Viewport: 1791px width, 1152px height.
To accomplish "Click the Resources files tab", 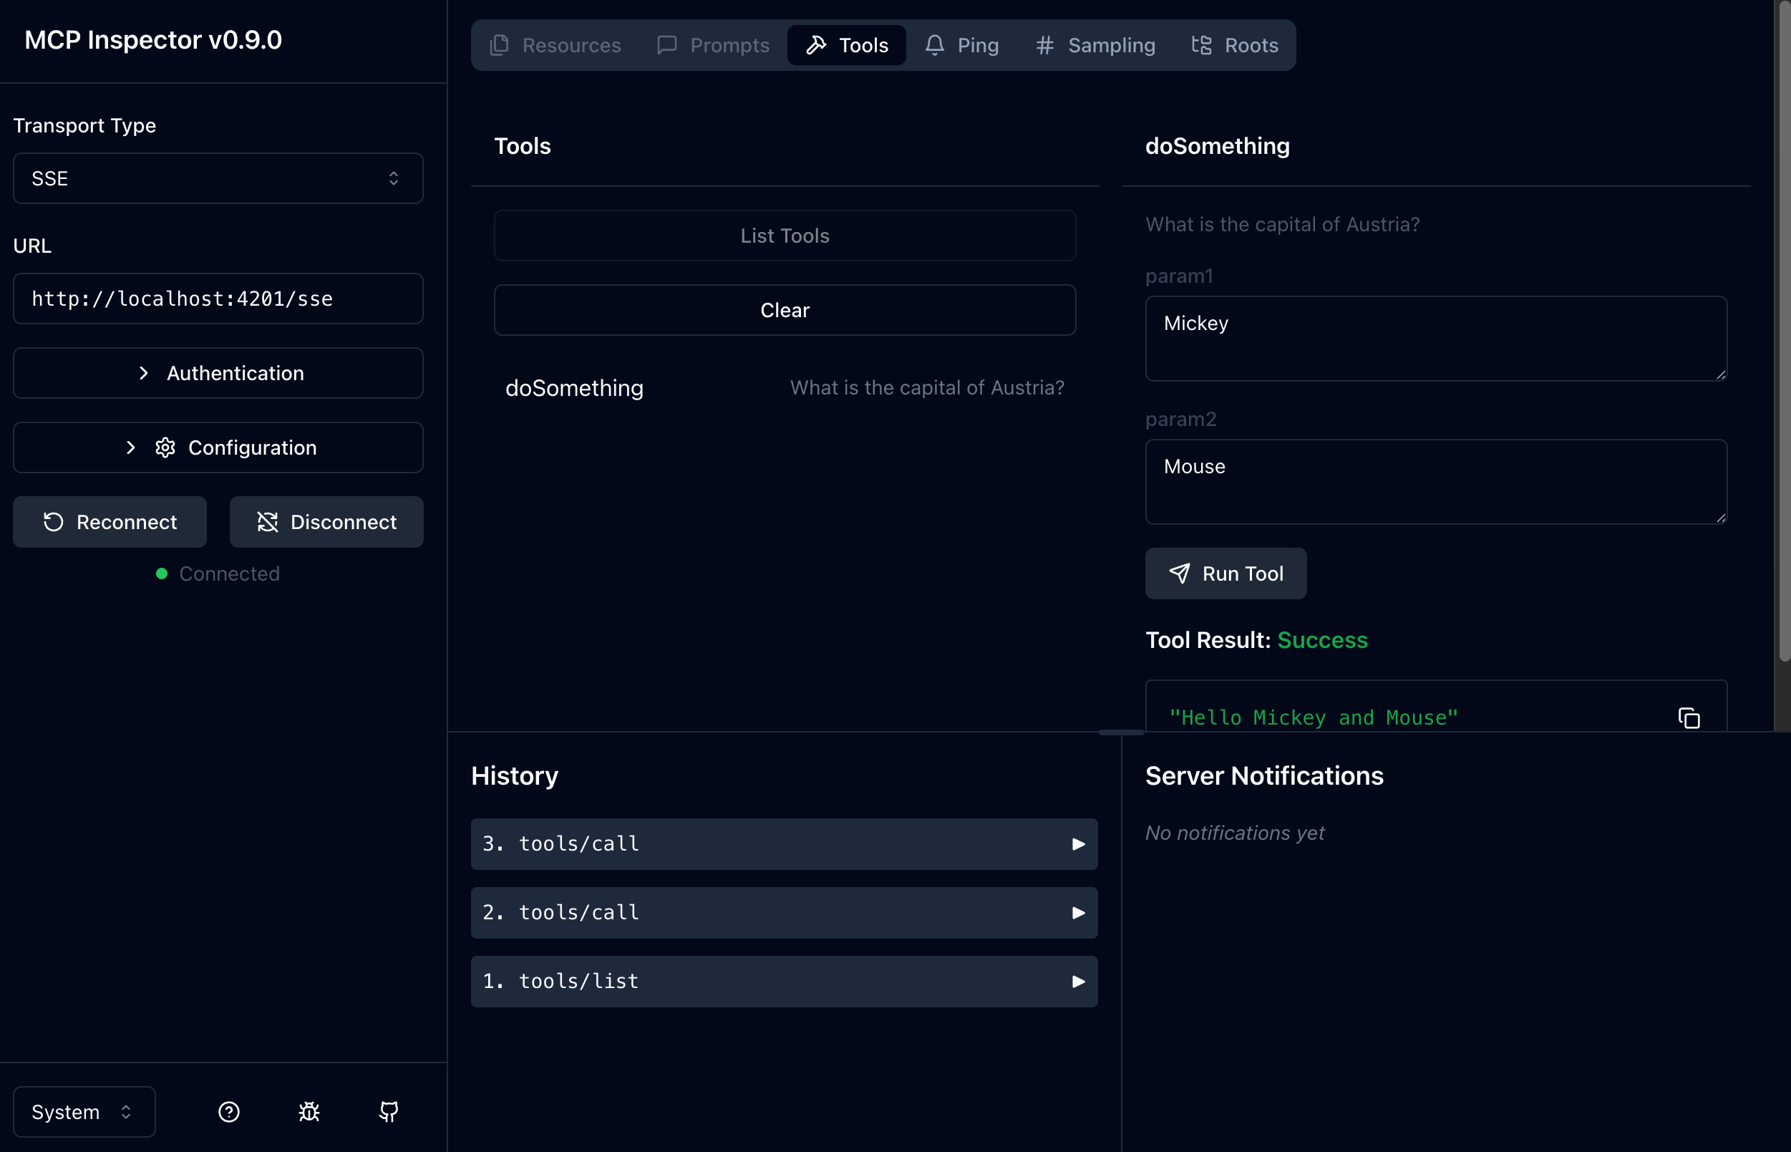I will tap(555, 46).
